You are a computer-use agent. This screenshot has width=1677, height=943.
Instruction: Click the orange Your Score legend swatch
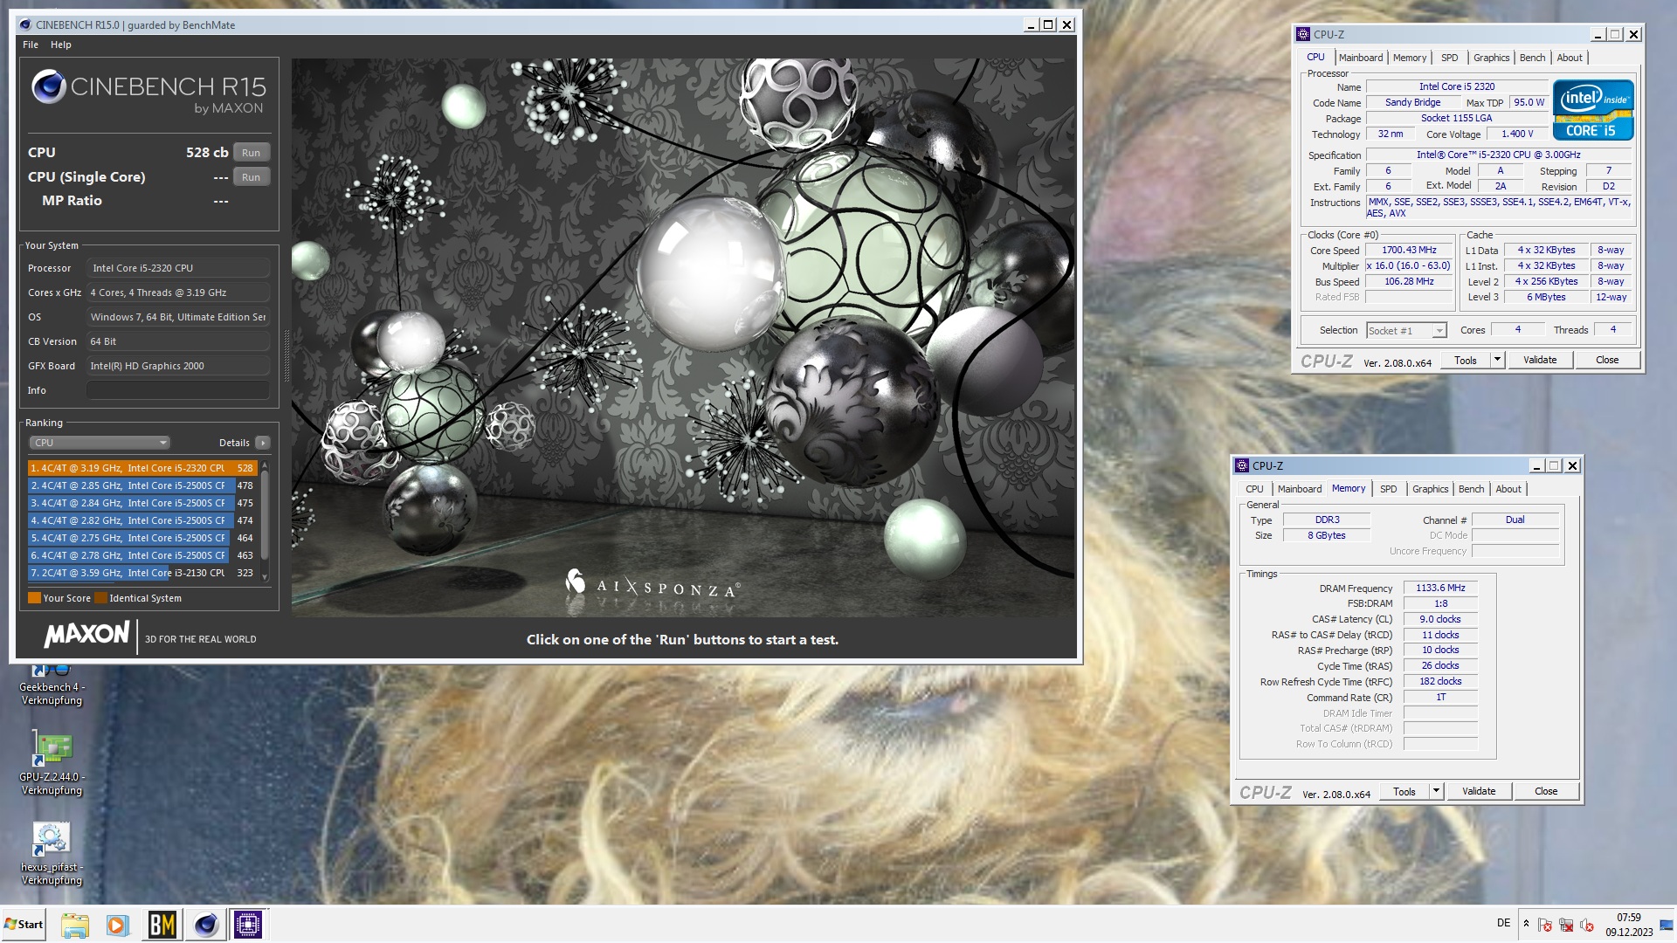34,598
